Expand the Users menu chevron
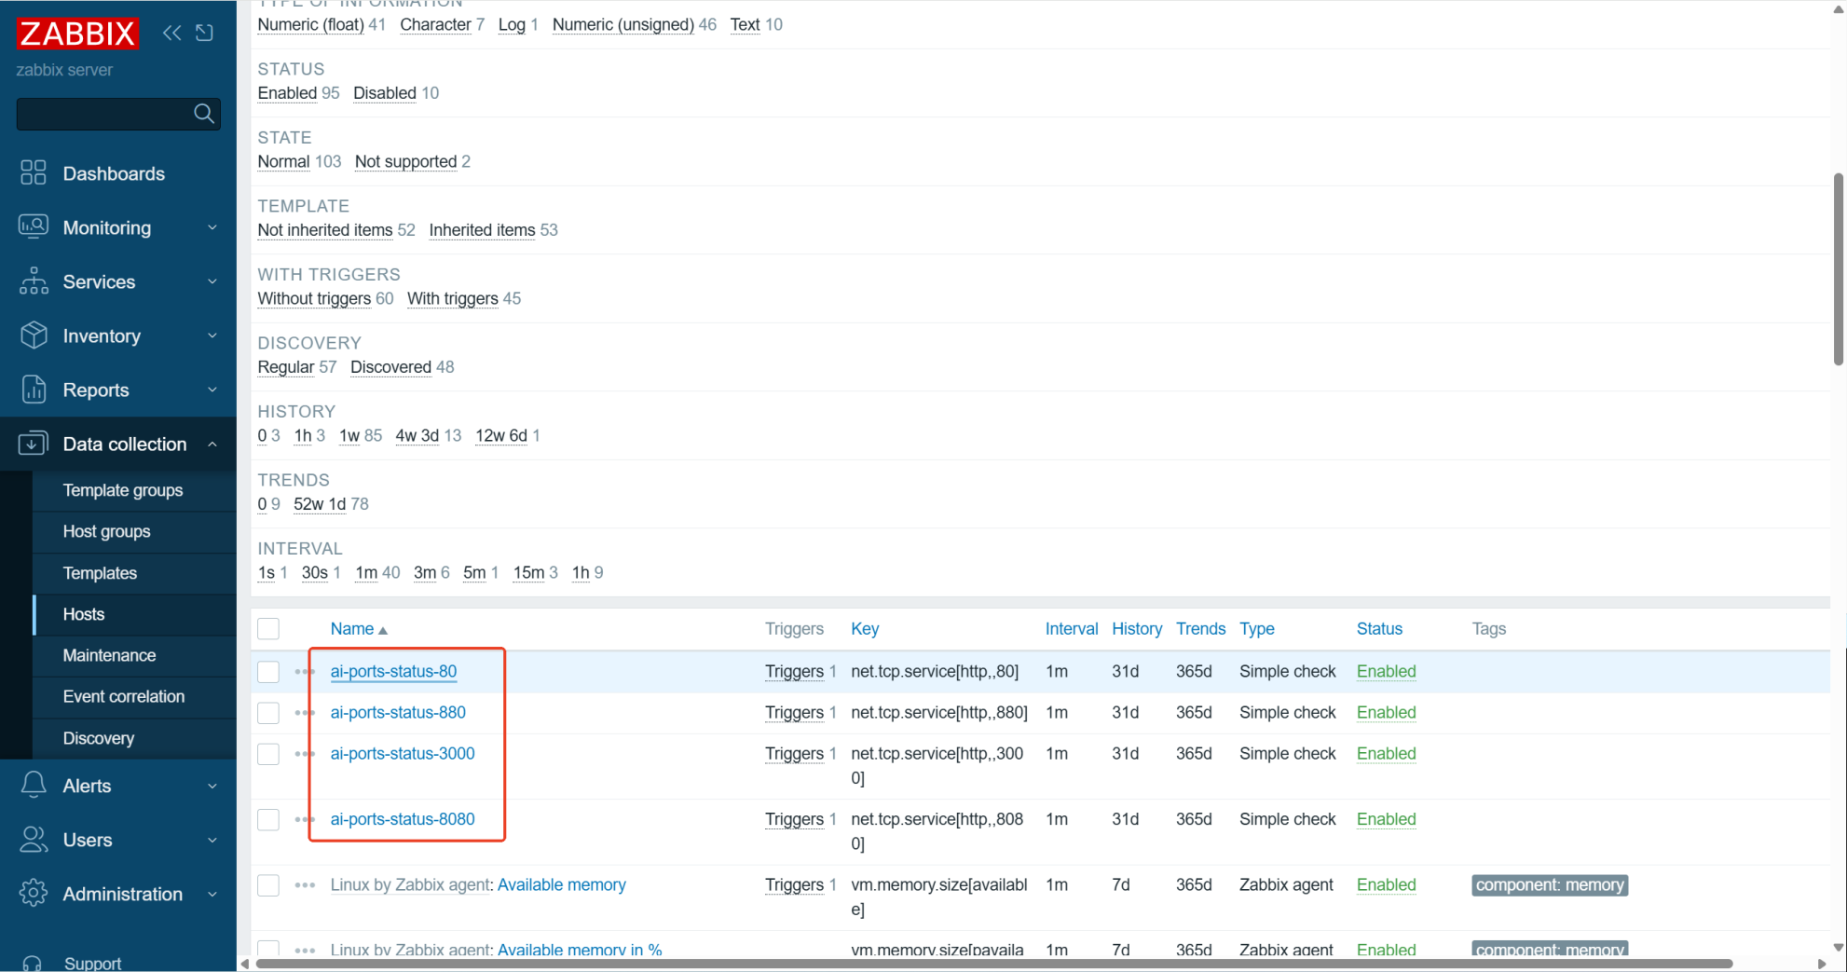Screen dimensions: 1847x972 pyautogui.click(x=212, y=840)
